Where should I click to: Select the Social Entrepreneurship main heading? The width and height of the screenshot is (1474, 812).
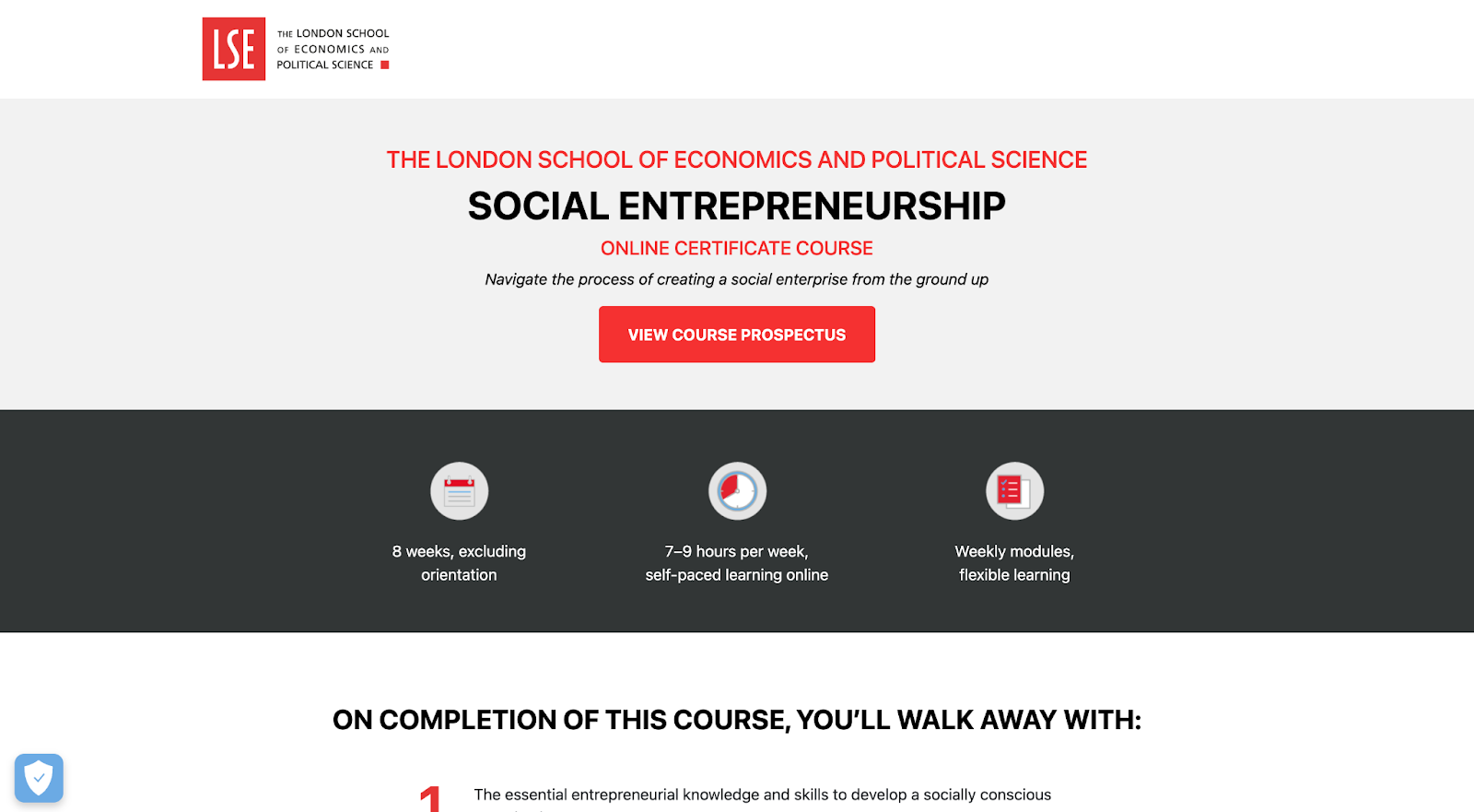coord(737,206)
